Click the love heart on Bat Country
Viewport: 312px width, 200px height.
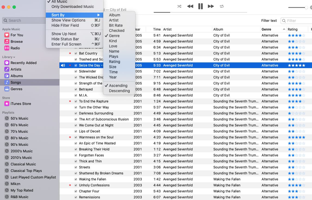coord(70,53)
